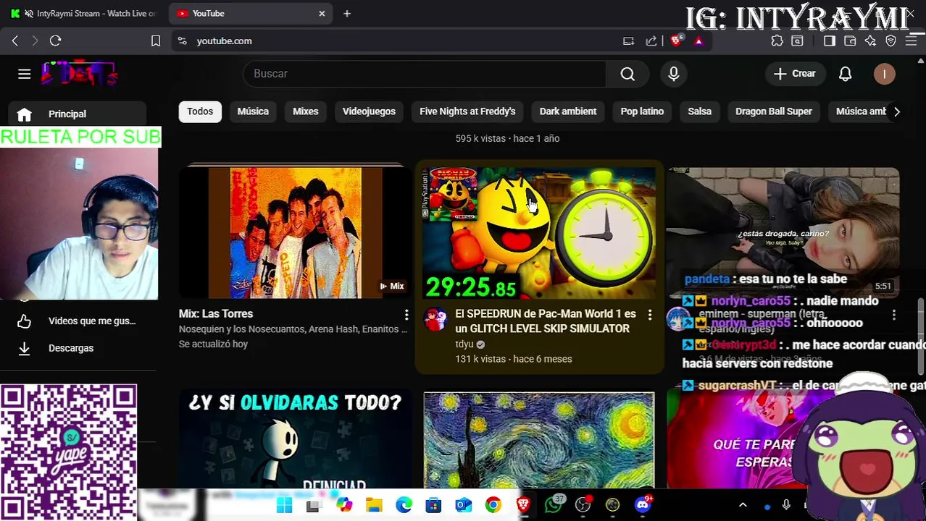Screen dimensions: 926x521
Task: Open Pac-Man World speedrun thumbnail
Action: click(x=539, y=232)
